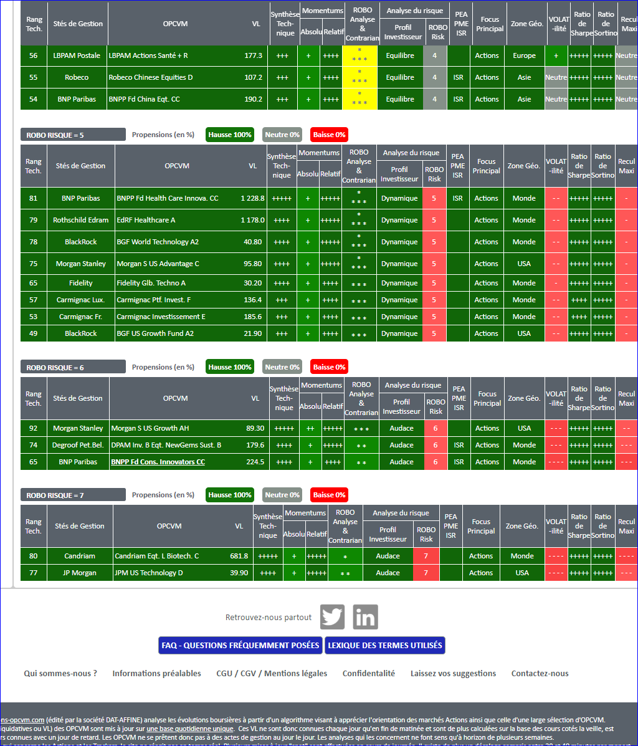Click 'Fidelity Glb. Techno A' fund name
638x746 pixels.
151,283
